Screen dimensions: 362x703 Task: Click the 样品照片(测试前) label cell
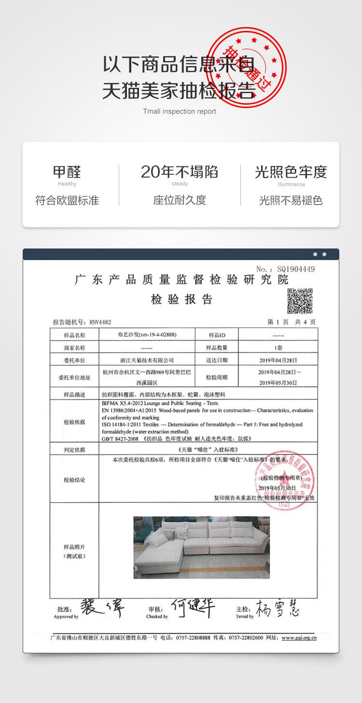pos(74,551)
